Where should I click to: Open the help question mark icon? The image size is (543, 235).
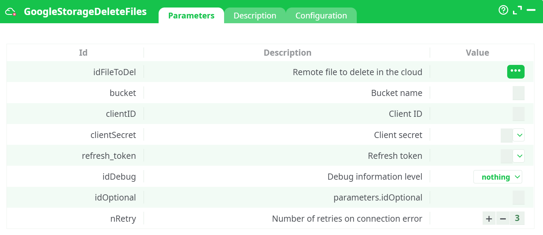503,10
